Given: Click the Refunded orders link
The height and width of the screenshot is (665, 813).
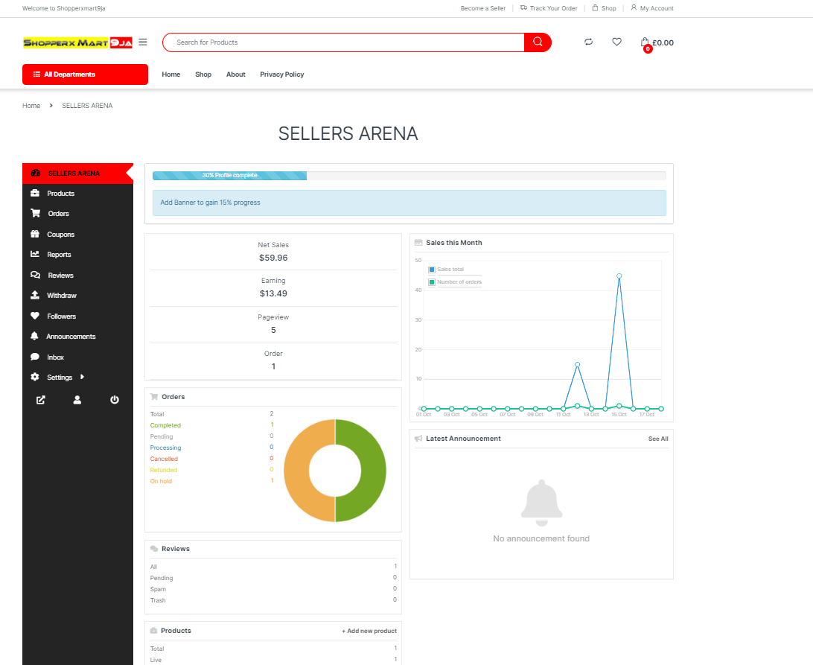Looking at the screenshot, I should click(x=163, y=470).
